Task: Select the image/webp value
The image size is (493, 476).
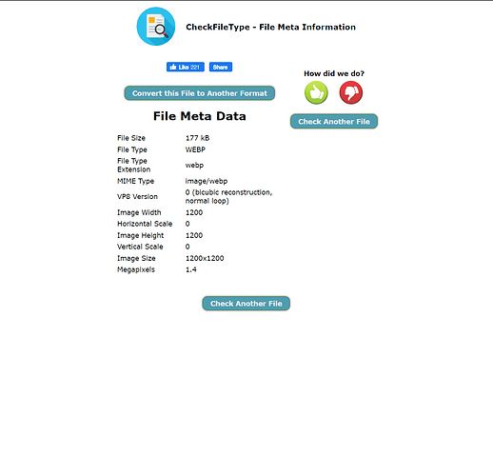Action: (x=207, y=181)
